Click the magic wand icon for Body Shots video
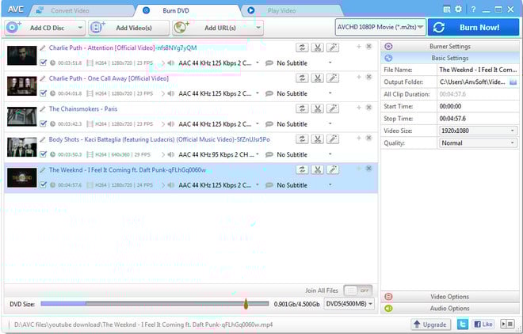The width and height of the screenshot is (523, 334). pos(333,139)
